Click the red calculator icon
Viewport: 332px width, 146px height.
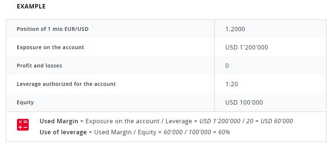[x=22, y=125]
